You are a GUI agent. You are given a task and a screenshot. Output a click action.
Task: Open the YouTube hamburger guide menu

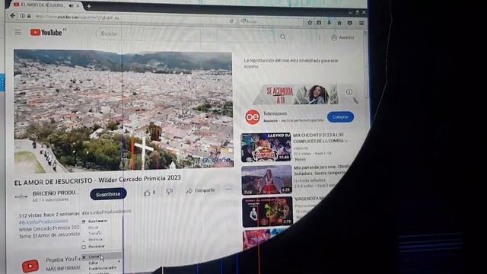[18, 32]
